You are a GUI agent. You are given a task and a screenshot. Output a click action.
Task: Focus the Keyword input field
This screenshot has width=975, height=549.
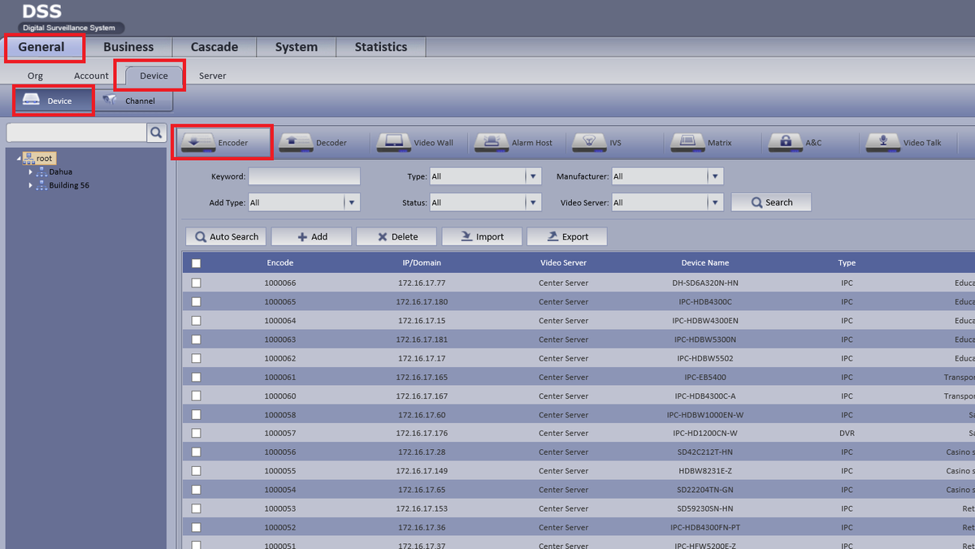tap(304, 176)
